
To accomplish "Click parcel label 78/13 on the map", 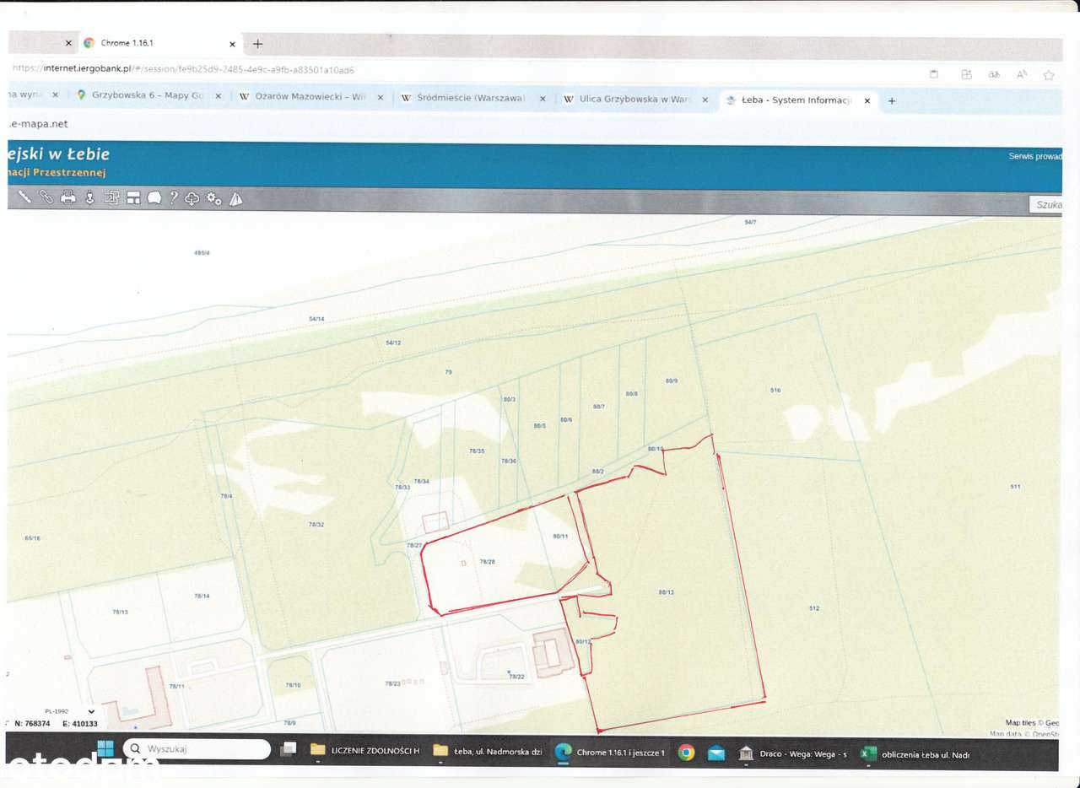I will click(121, 612).
